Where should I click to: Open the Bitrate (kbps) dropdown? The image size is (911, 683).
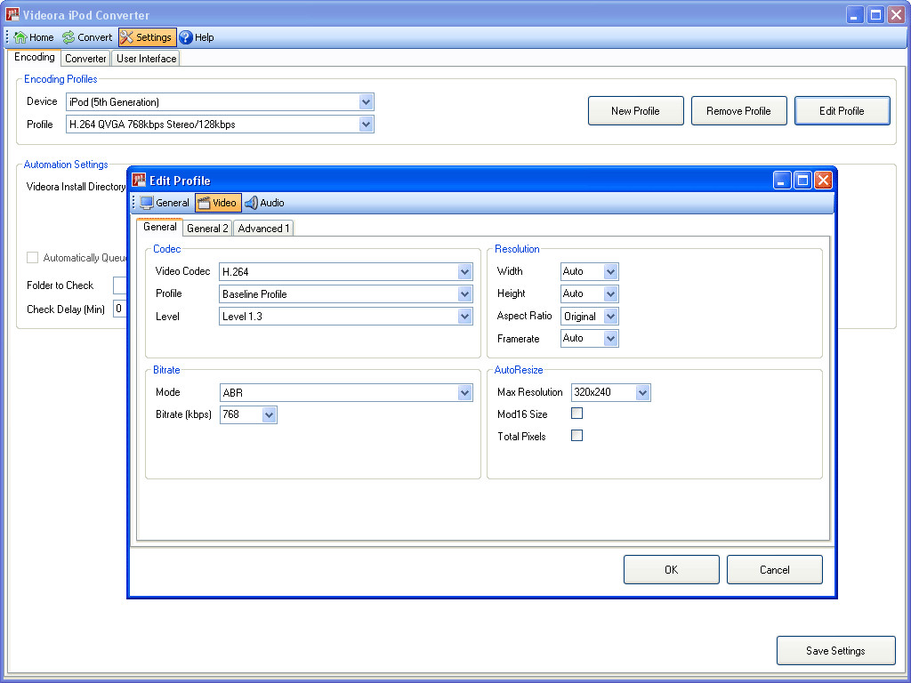269,414
